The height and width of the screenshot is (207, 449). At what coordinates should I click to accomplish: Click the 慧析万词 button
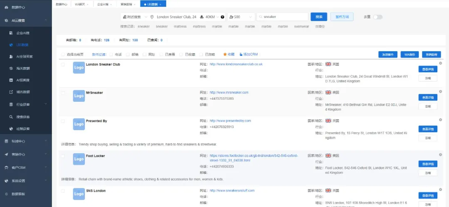tap(342, 17)
